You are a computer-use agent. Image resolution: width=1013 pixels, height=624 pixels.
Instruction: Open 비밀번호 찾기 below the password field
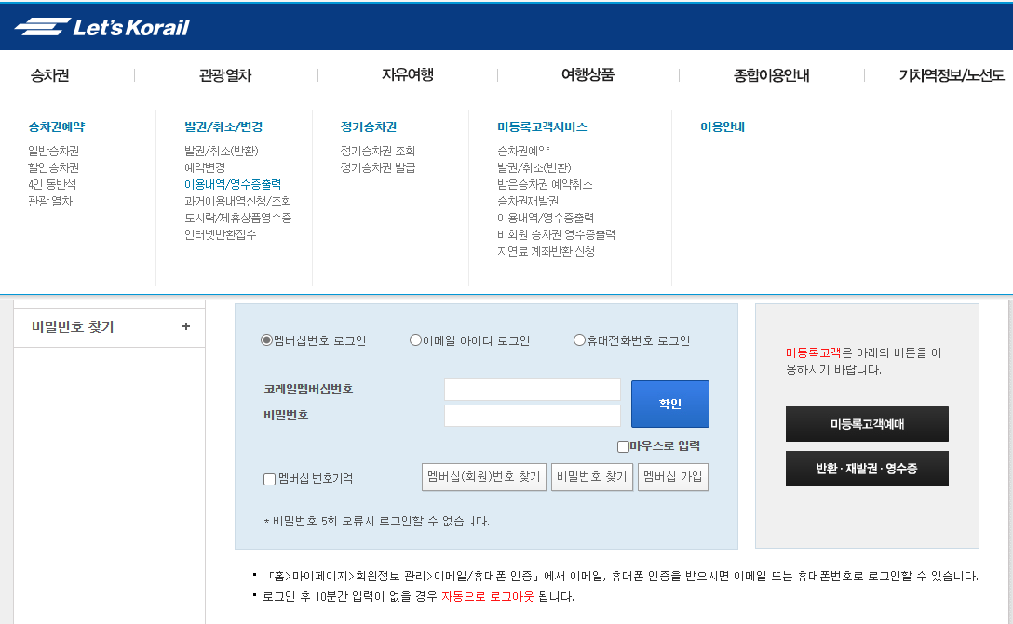point(591,476)
